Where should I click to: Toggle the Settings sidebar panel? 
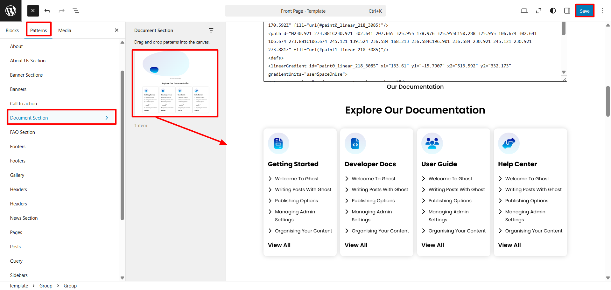(567, 10)
